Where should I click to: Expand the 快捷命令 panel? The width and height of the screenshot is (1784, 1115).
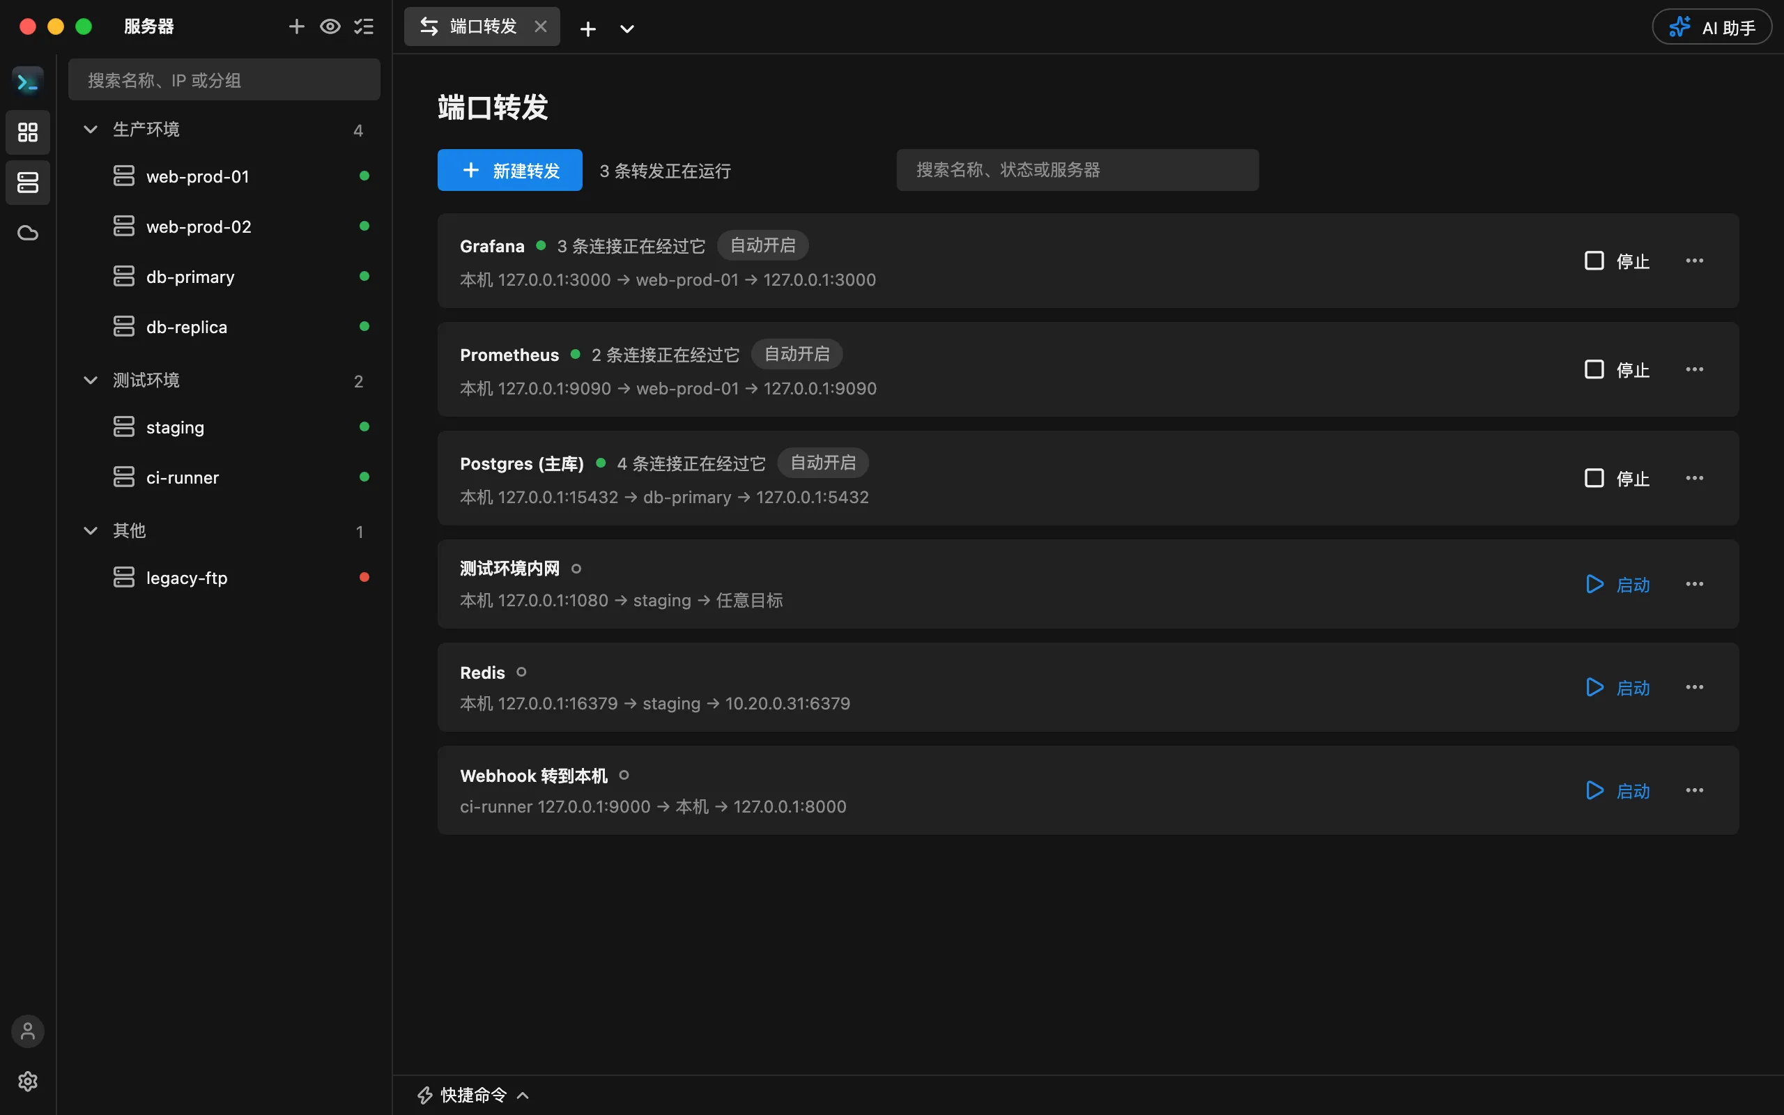click(473, 1095)
